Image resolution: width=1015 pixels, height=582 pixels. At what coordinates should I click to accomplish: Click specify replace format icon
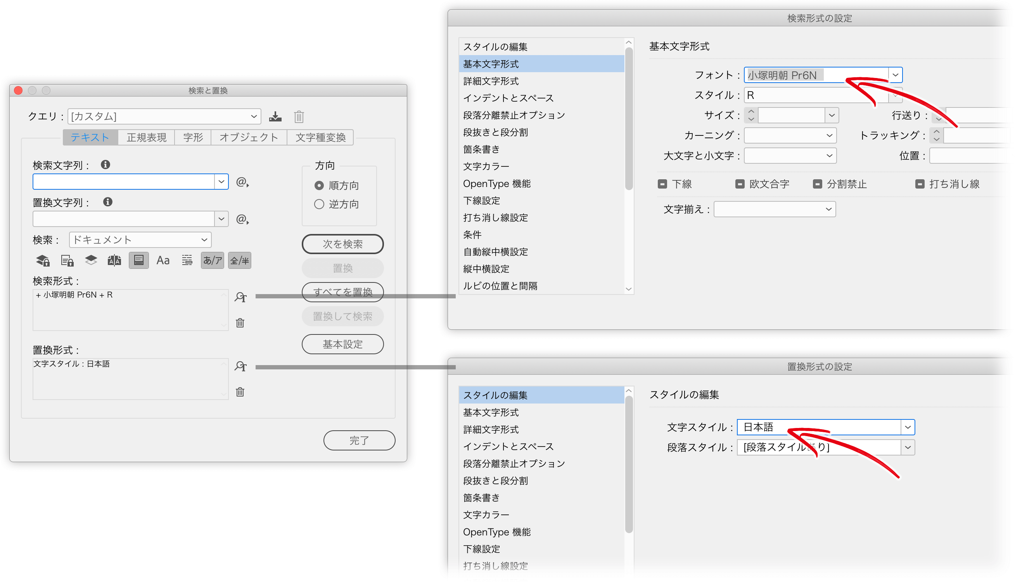240,367
